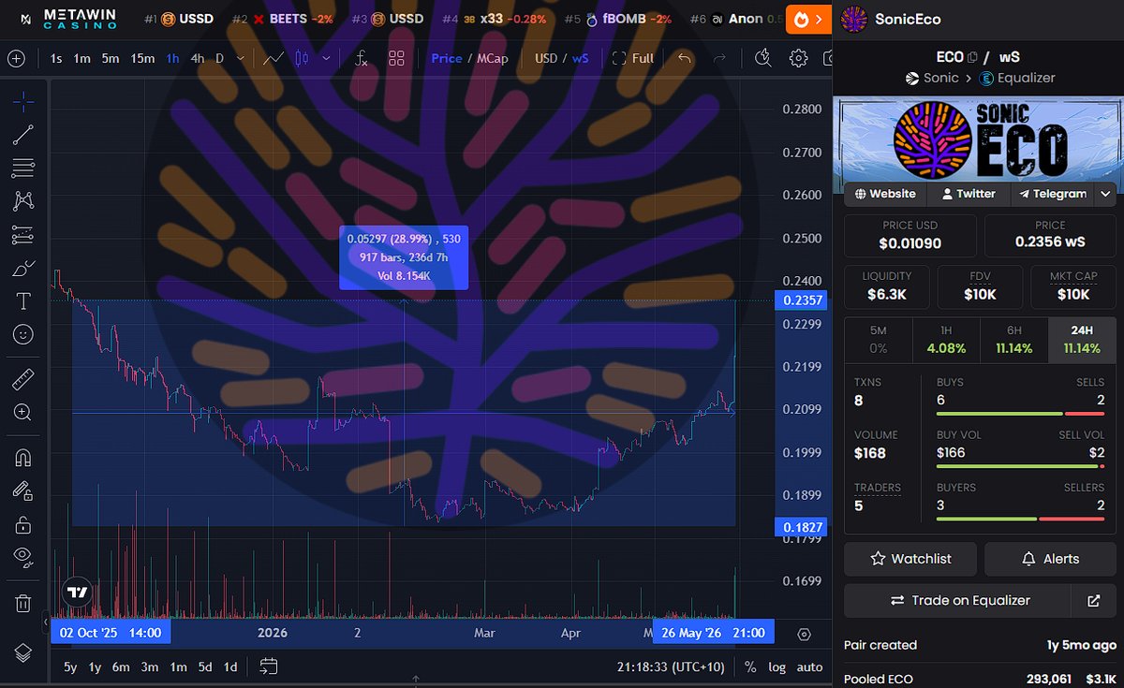Click the Full screen chart button
The height and width of the screenshot is (688, 1124).
click(x=633, y=58)
